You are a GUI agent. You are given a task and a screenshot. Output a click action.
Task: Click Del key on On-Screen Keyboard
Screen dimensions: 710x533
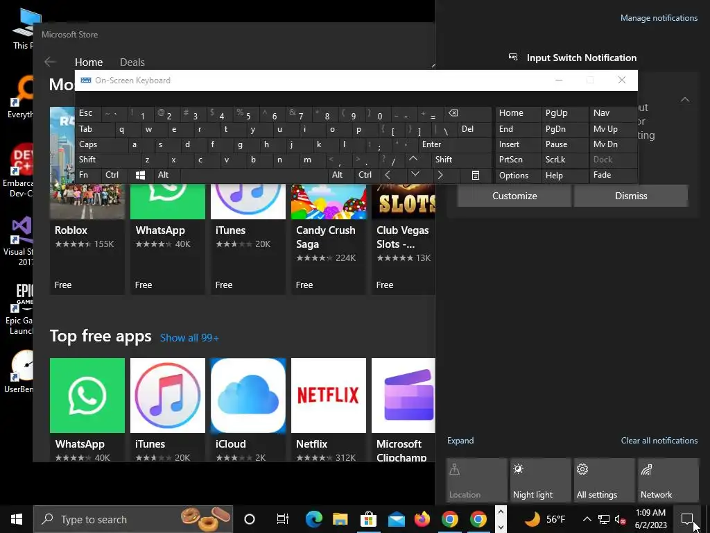point(474,129)
